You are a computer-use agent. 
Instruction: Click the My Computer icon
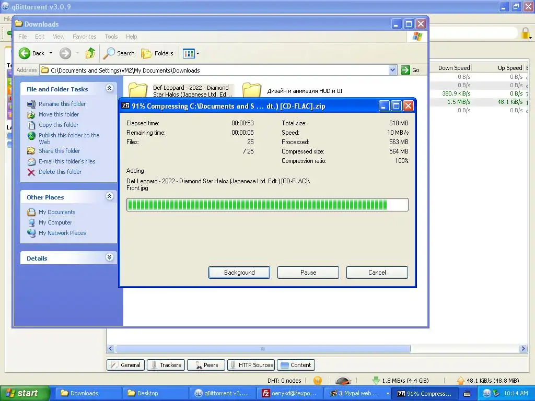coord(31,222)
